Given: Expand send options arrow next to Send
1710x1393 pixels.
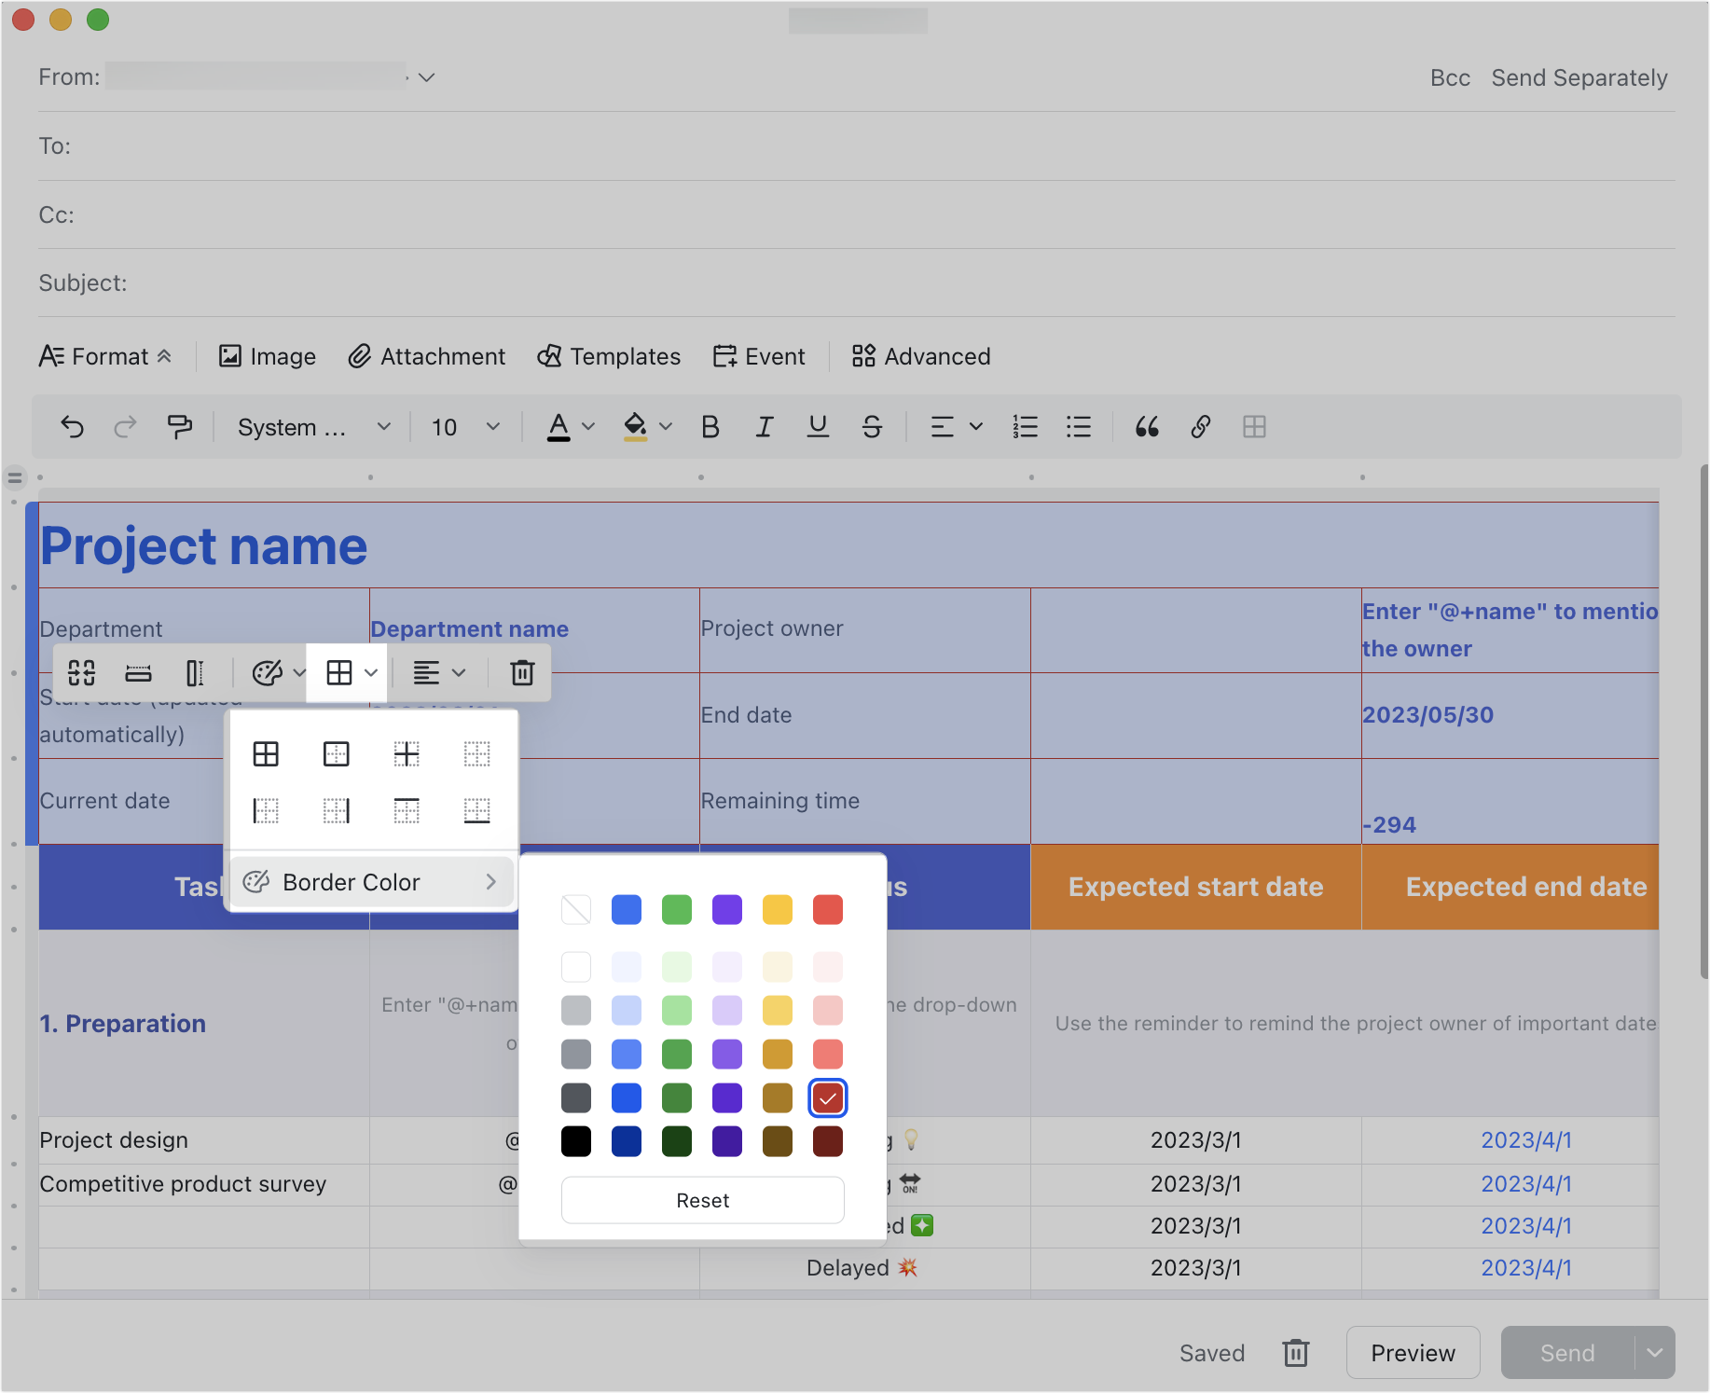Looking at the screenshot, I should click(1655, 1353).
